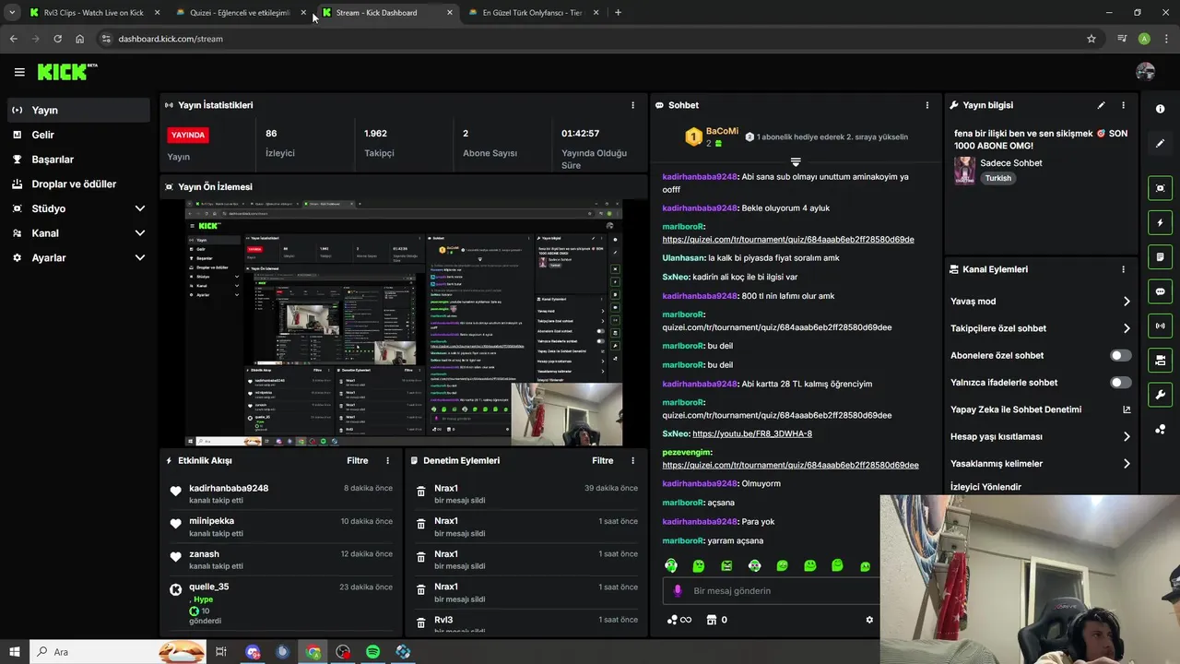Click İzleyici Yönlendir option
This screenshot has height=664, width=1180.
[x=985, y=487]
